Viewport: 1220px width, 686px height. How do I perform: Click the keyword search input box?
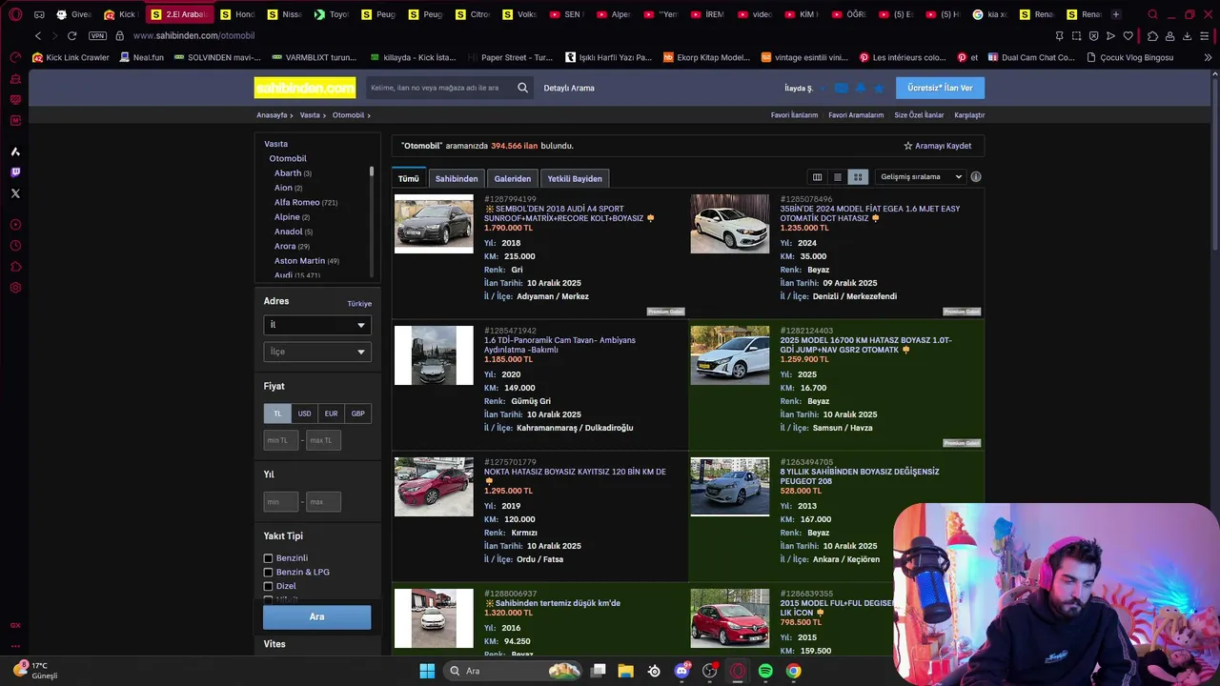pos(438,88)
